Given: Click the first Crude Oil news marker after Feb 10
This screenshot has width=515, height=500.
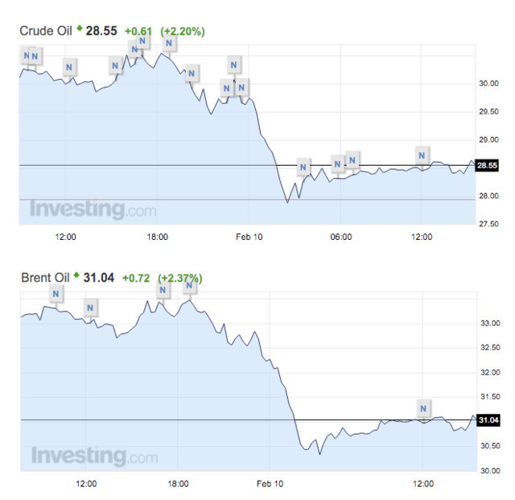Looking at the screenshot, I should tap(303, 167).
